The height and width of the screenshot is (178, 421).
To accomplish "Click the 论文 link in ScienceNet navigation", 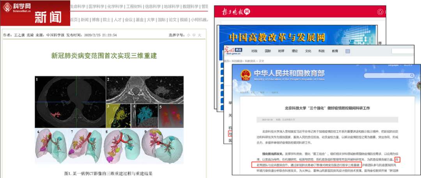I will pyautogui.click(x=172, y=20).
